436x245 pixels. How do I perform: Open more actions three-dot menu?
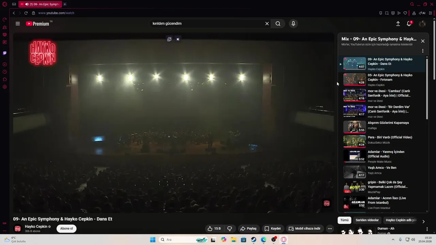click(x=330, y=228)
